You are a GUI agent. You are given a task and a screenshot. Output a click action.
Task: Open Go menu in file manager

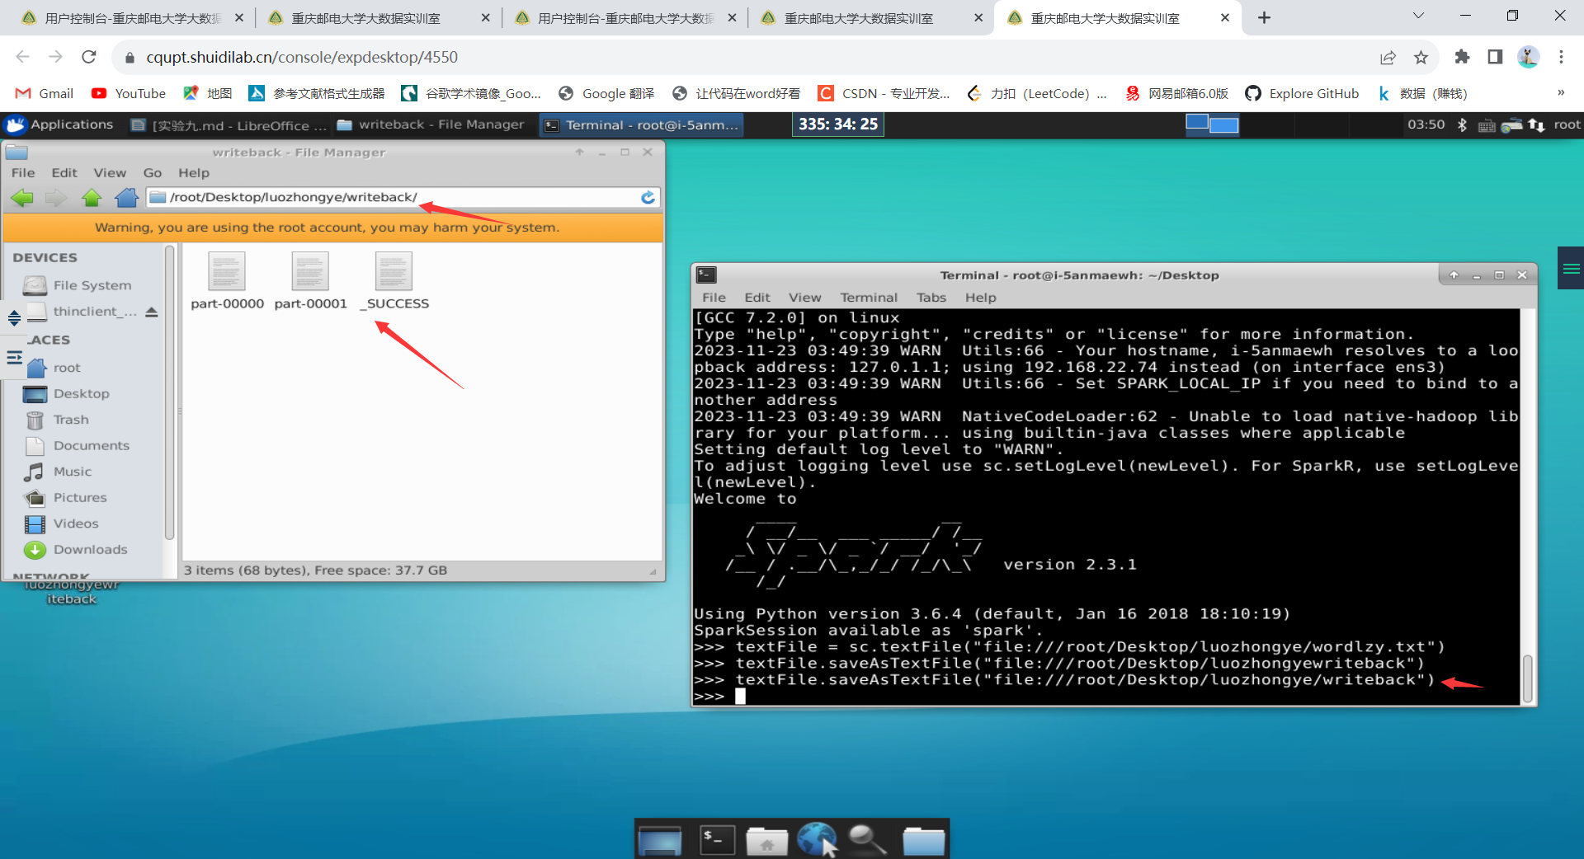click(153, 173)
